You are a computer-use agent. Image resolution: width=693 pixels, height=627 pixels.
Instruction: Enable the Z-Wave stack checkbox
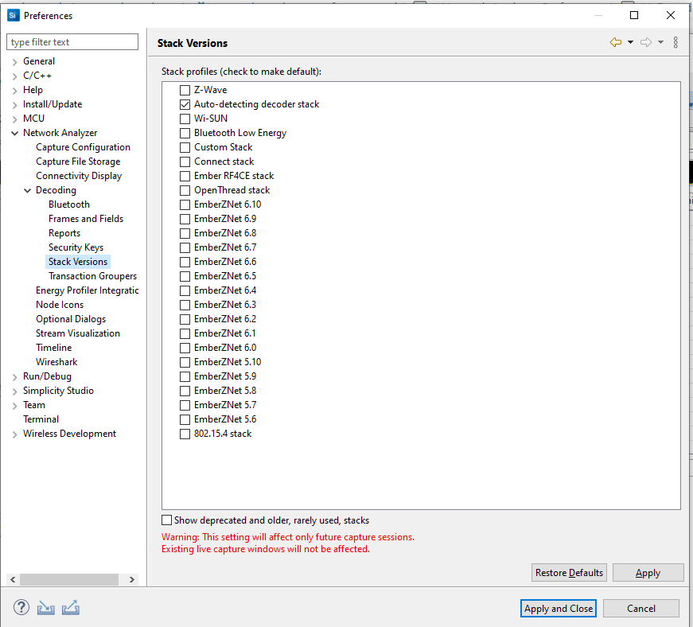tap(185, 90)
